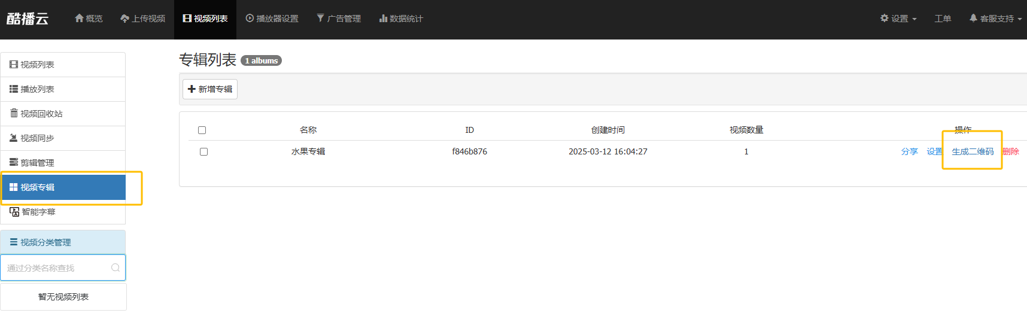Click the bar chart icon for 数据统计
The image size is (1027, 325).
(x=383, y=19)
